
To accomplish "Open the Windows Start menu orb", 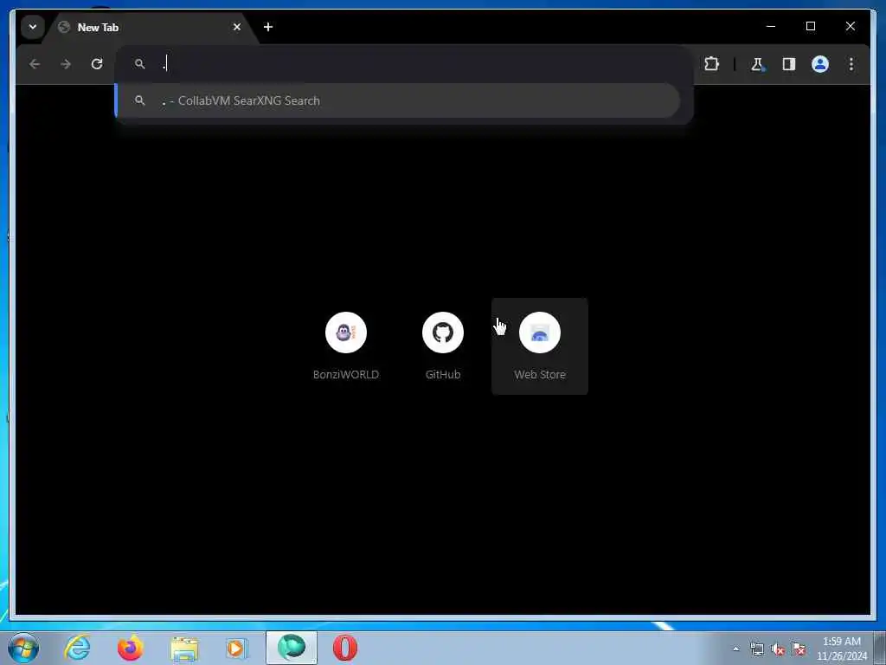I will [x=23, y=648].
